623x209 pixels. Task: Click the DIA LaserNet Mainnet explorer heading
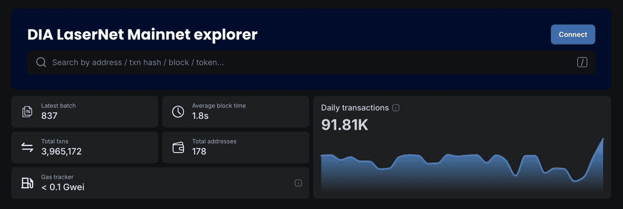coord(143,35)
